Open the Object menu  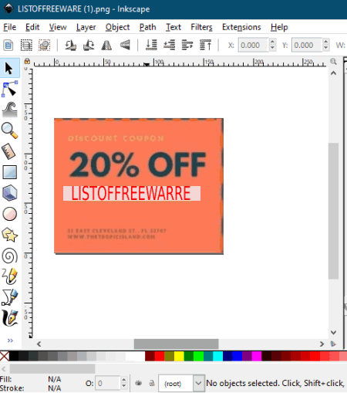pos(117,27)
